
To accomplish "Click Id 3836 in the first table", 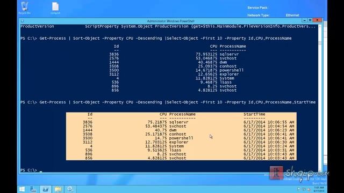I will point(114,54).
